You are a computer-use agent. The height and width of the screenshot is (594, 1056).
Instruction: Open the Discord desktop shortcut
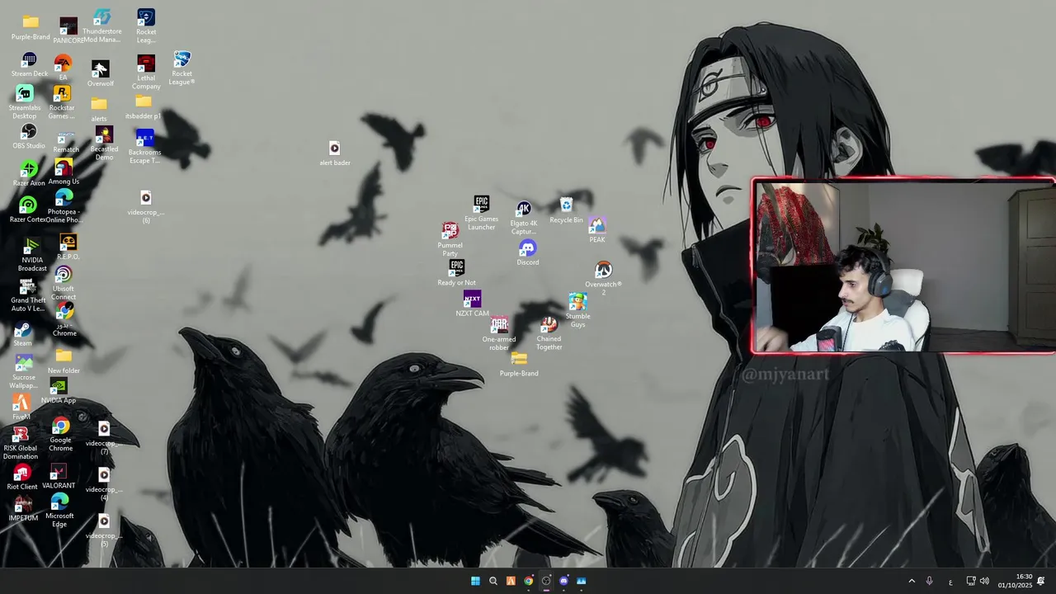pos(528,253)
